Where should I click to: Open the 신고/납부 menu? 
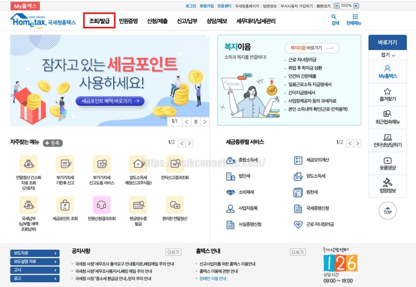(187, 21)
